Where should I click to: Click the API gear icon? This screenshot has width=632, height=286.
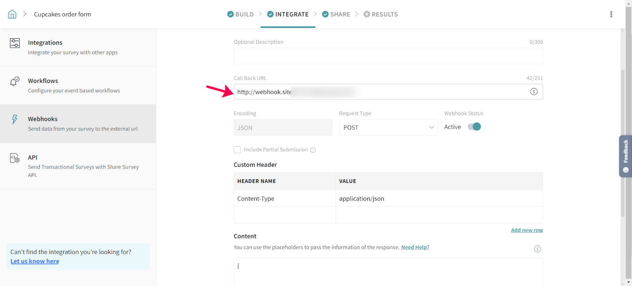15,158
